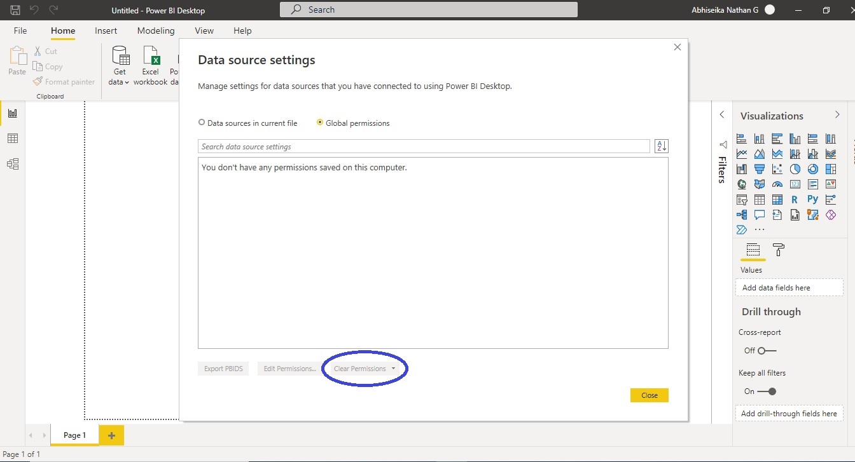Select the line chart visualization
855x462 pixels.
click(x=741, y=154)
